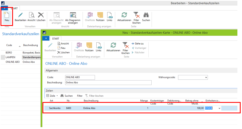Screen dimensions: 242x129
Task: Open OneNote in the card window ribbon
Action: pyautogui.click(x=79, y=47)
